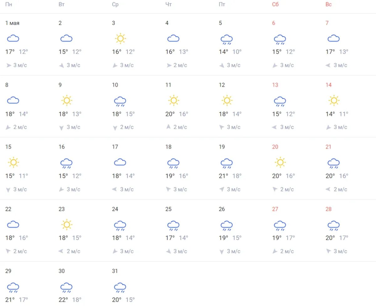Select the rain cloud icon on May 5
The image size is (376, 307).
pos(227,39)
